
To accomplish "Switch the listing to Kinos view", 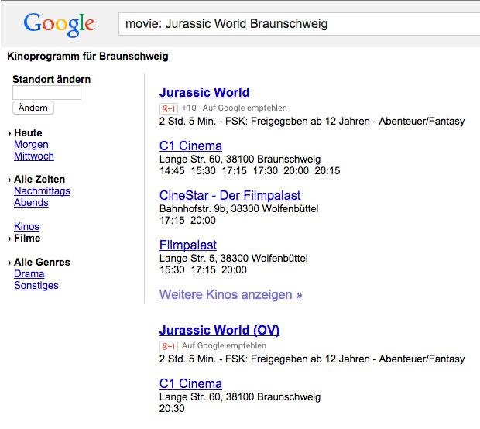I will coord(26,227).
